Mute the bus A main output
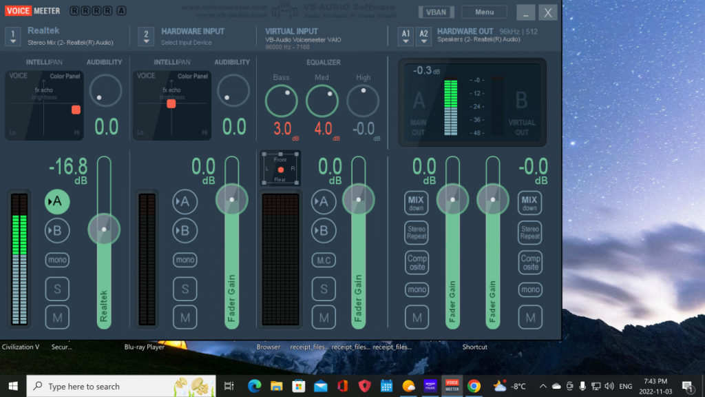Screen dimensions: 705x397 coord(417,318)
